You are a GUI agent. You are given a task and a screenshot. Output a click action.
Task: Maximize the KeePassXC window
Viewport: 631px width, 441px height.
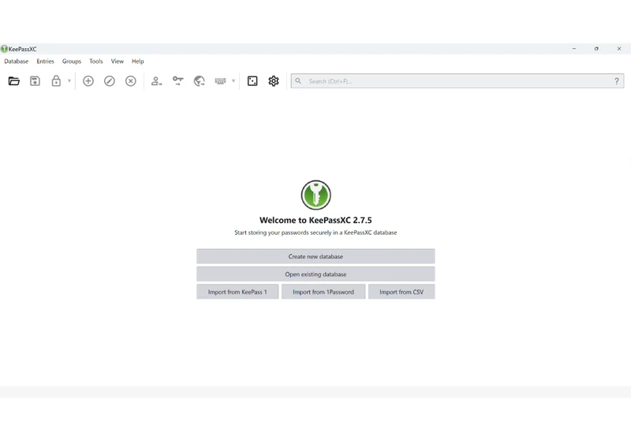(596, 49)
